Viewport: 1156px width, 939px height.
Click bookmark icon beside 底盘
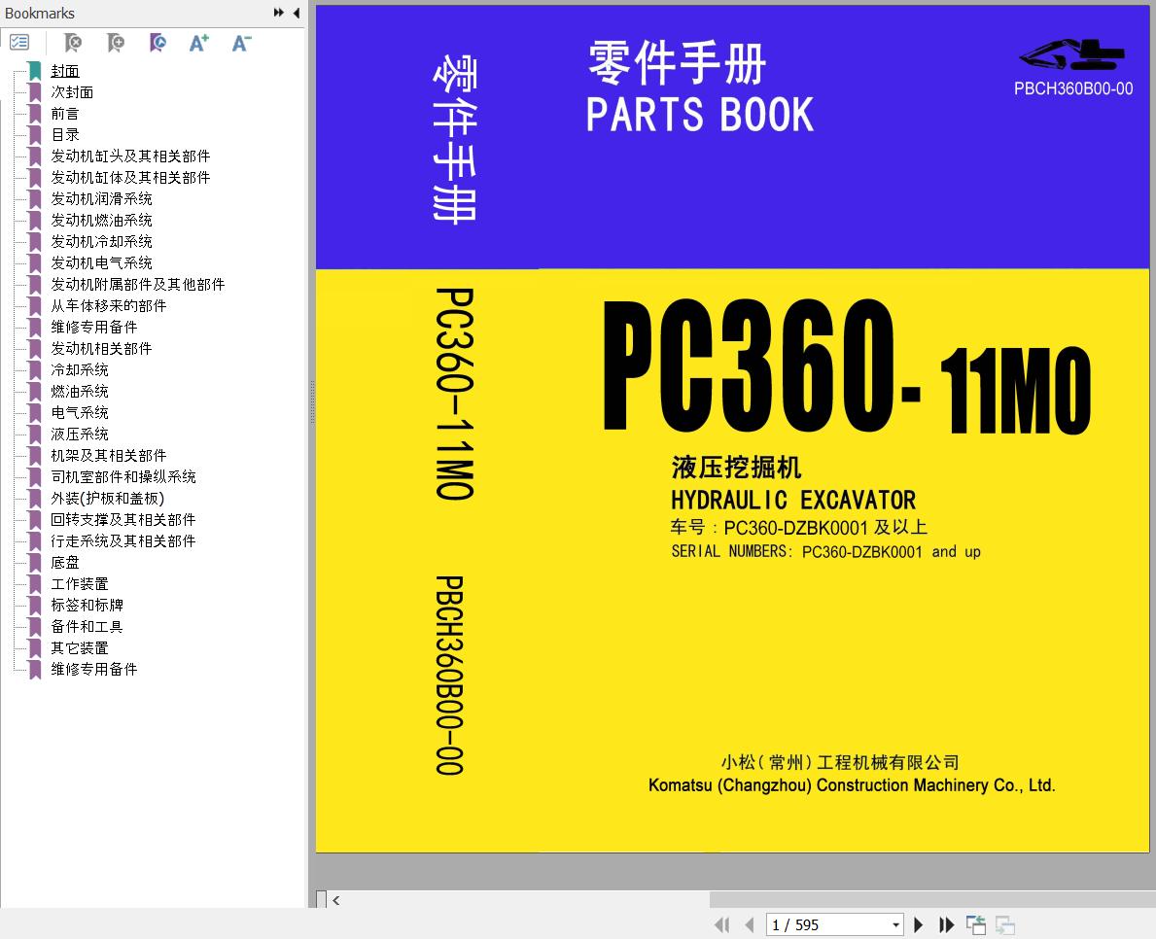pyautogui.click(x=35, y=563)
